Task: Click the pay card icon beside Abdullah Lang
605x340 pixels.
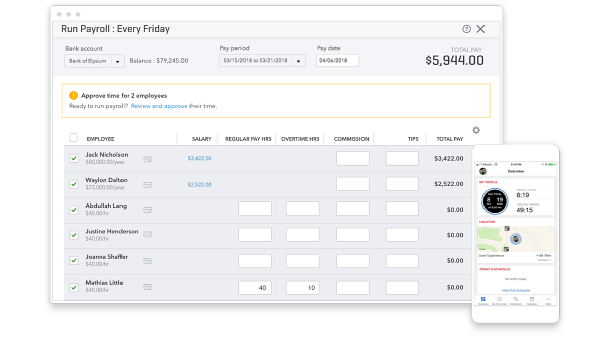Action: tap(147, 210)
